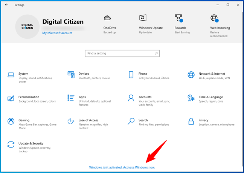This screenshot has height=173, width=244.
Task: Click 'Speech, region, date' description
Action: pyautogui.click(x=211, y=101)
